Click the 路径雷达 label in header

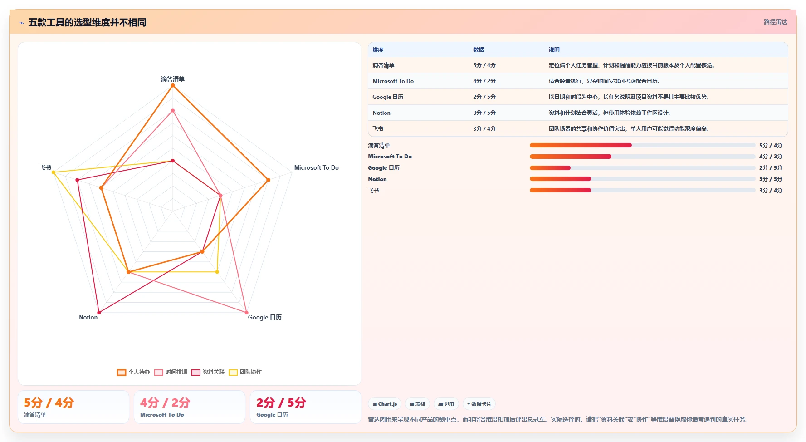click(775, 22)
